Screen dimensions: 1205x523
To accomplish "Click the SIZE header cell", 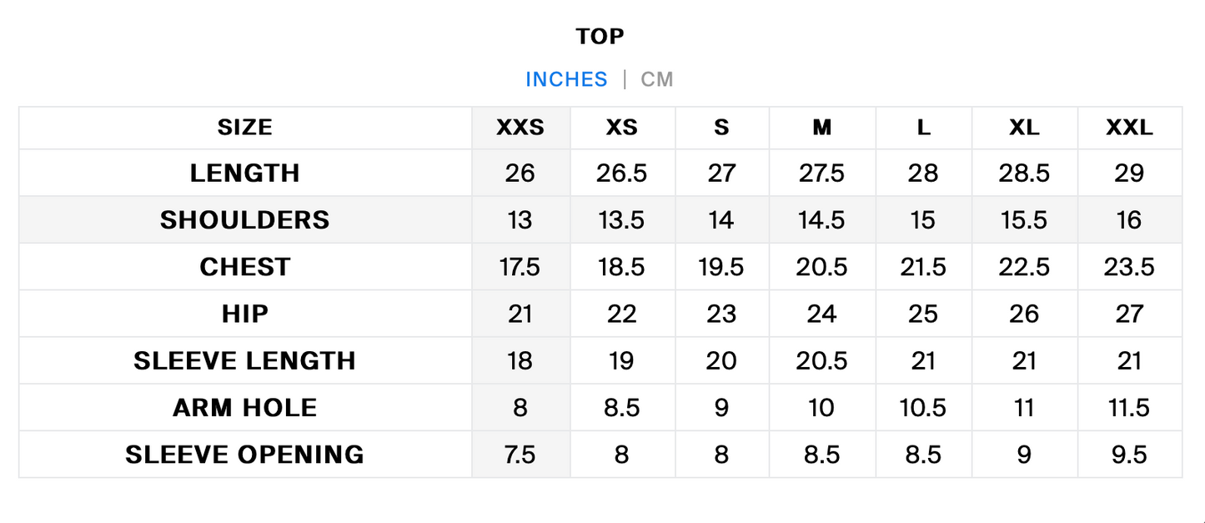I will coord(245,128).
